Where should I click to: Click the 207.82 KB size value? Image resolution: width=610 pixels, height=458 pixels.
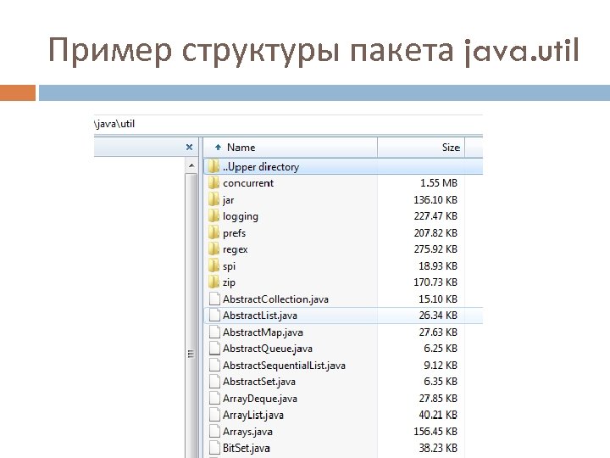click(x=435, y=233)
